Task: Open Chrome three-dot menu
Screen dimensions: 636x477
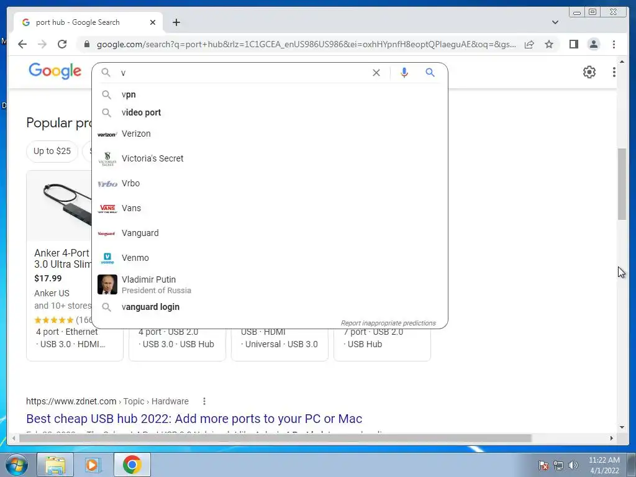Action: (x=614, y=44)
